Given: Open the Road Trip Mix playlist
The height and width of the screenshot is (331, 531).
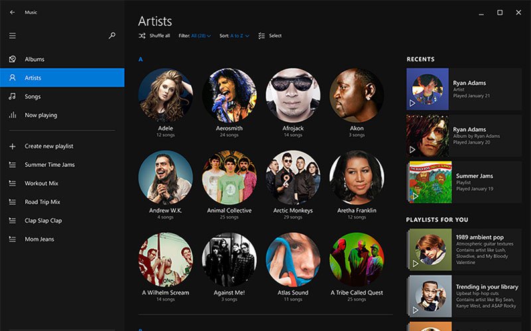Looking at the screenshot, I should click(x=42, y=202).
